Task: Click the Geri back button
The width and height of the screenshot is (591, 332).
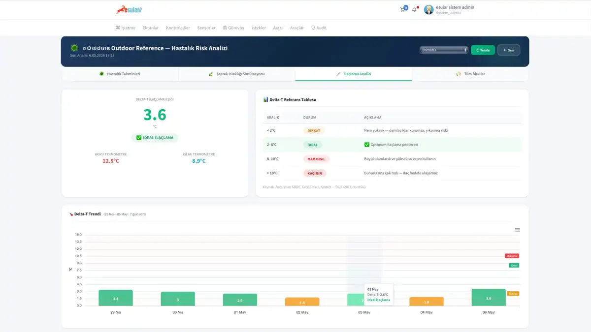Action: click(509, 50)
